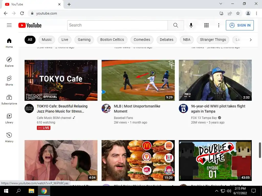
Task: Open YouTube settings three-dot menu
Action: coord(219,25)
